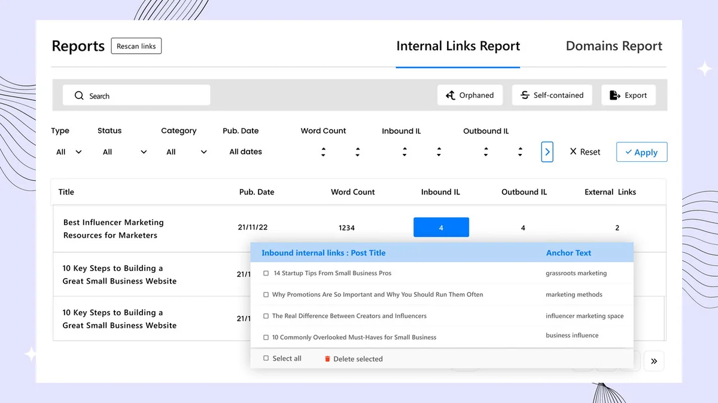Click the red trash Delete selected icon

point(327,359)
